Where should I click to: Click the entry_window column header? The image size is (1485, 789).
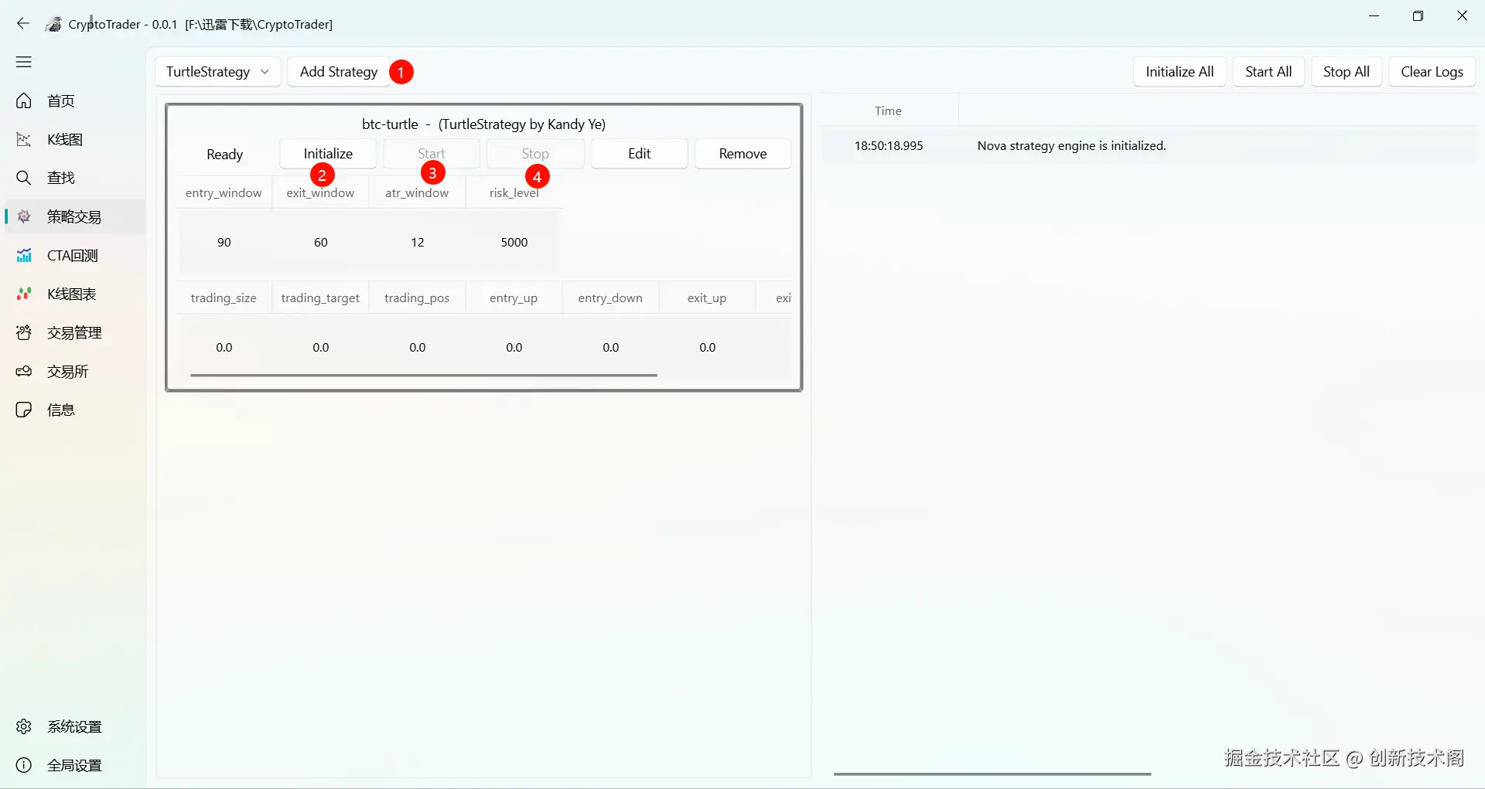224,193
